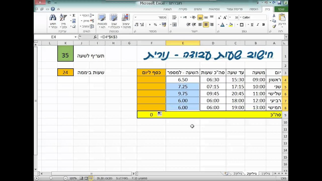Open Sort and Filter (מיין וסנן)

click(x=63, y=21)
